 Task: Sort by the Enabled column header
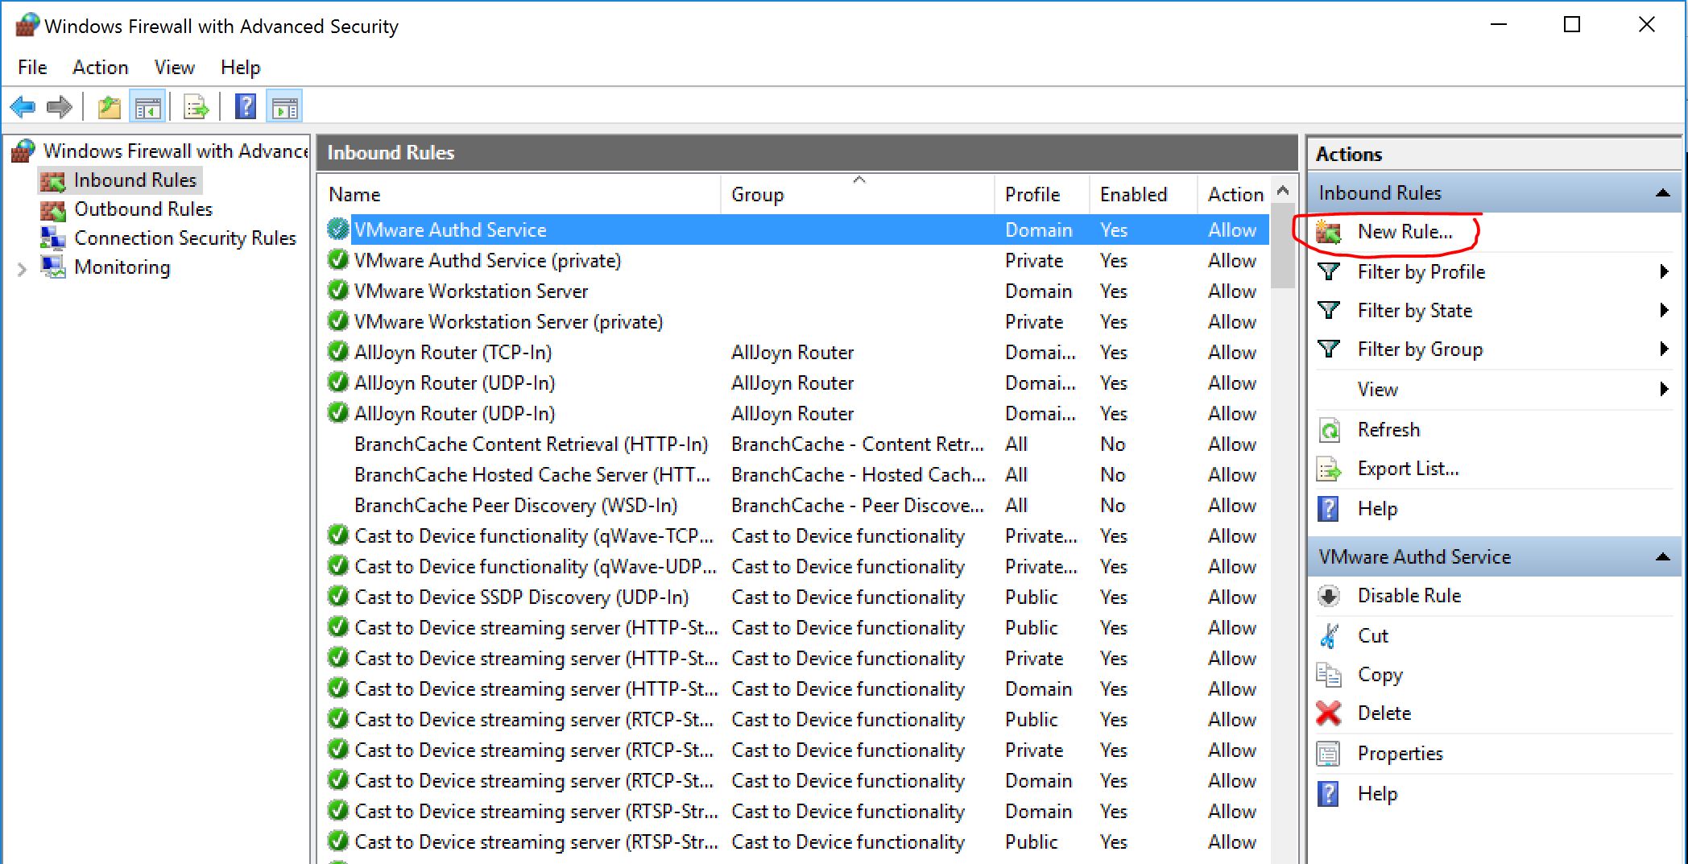coord(1144,195)
